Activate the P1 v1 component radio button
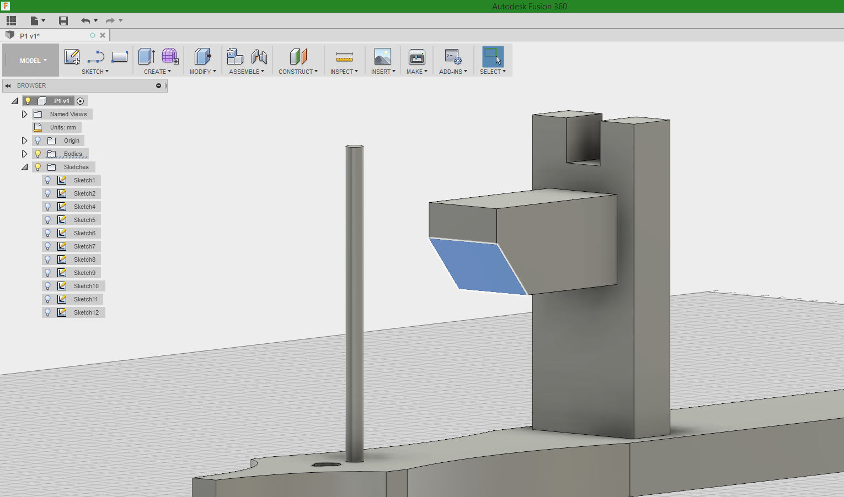 81,101
